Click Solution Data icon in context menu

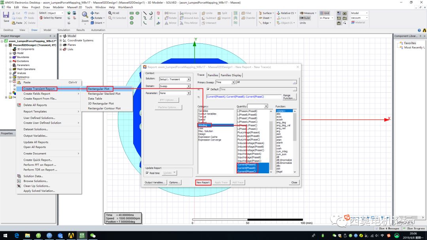[x=19, y=176]
